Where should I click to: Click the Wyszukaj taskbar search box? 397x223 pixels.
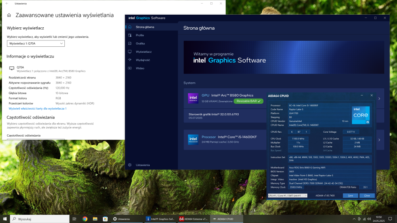click(x=40, y=219)
